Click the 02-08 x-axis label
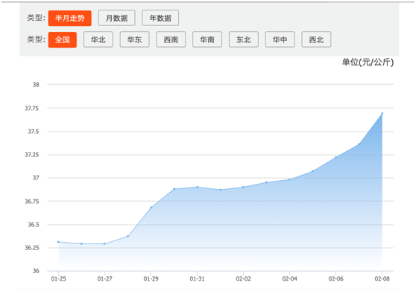This screenshot has width=416, height=297. pyautogui.click(x=382, y=278)
